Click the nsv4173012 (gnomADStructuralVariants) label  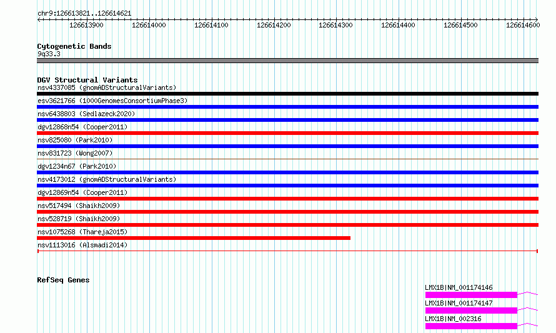point(107,179)
